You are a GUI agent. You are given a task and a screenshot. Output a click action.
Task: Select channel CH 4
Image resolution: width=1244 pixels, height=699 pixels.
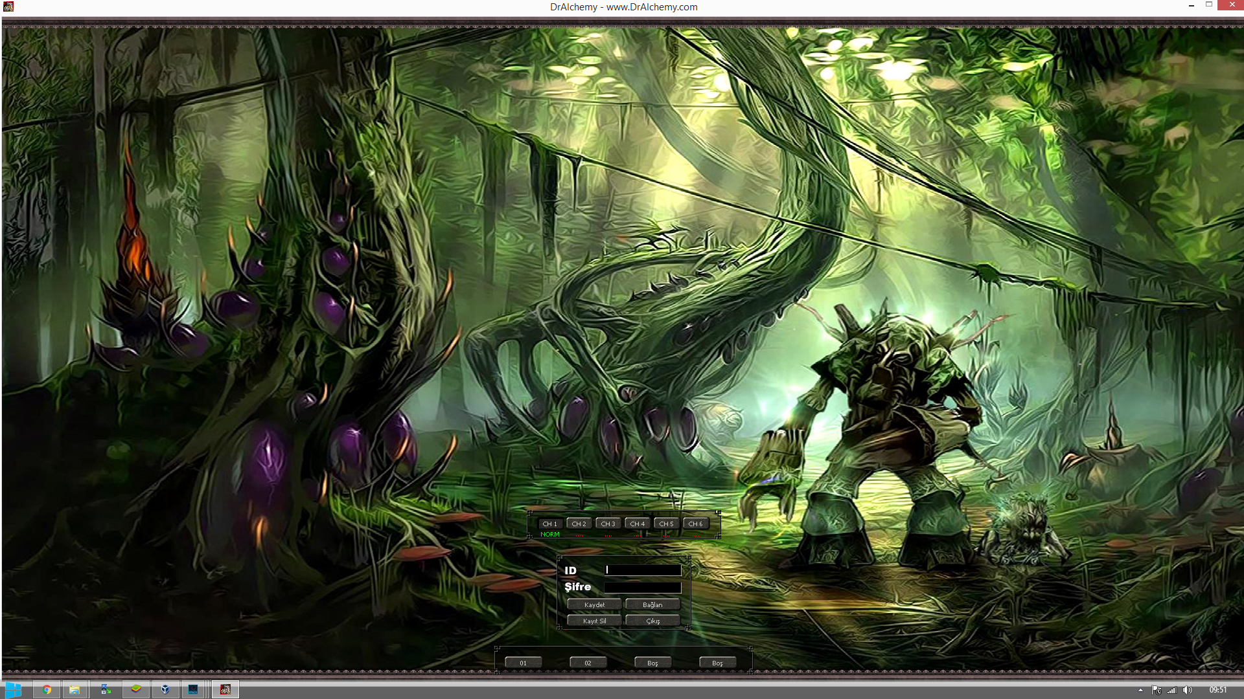click(638, 524)
